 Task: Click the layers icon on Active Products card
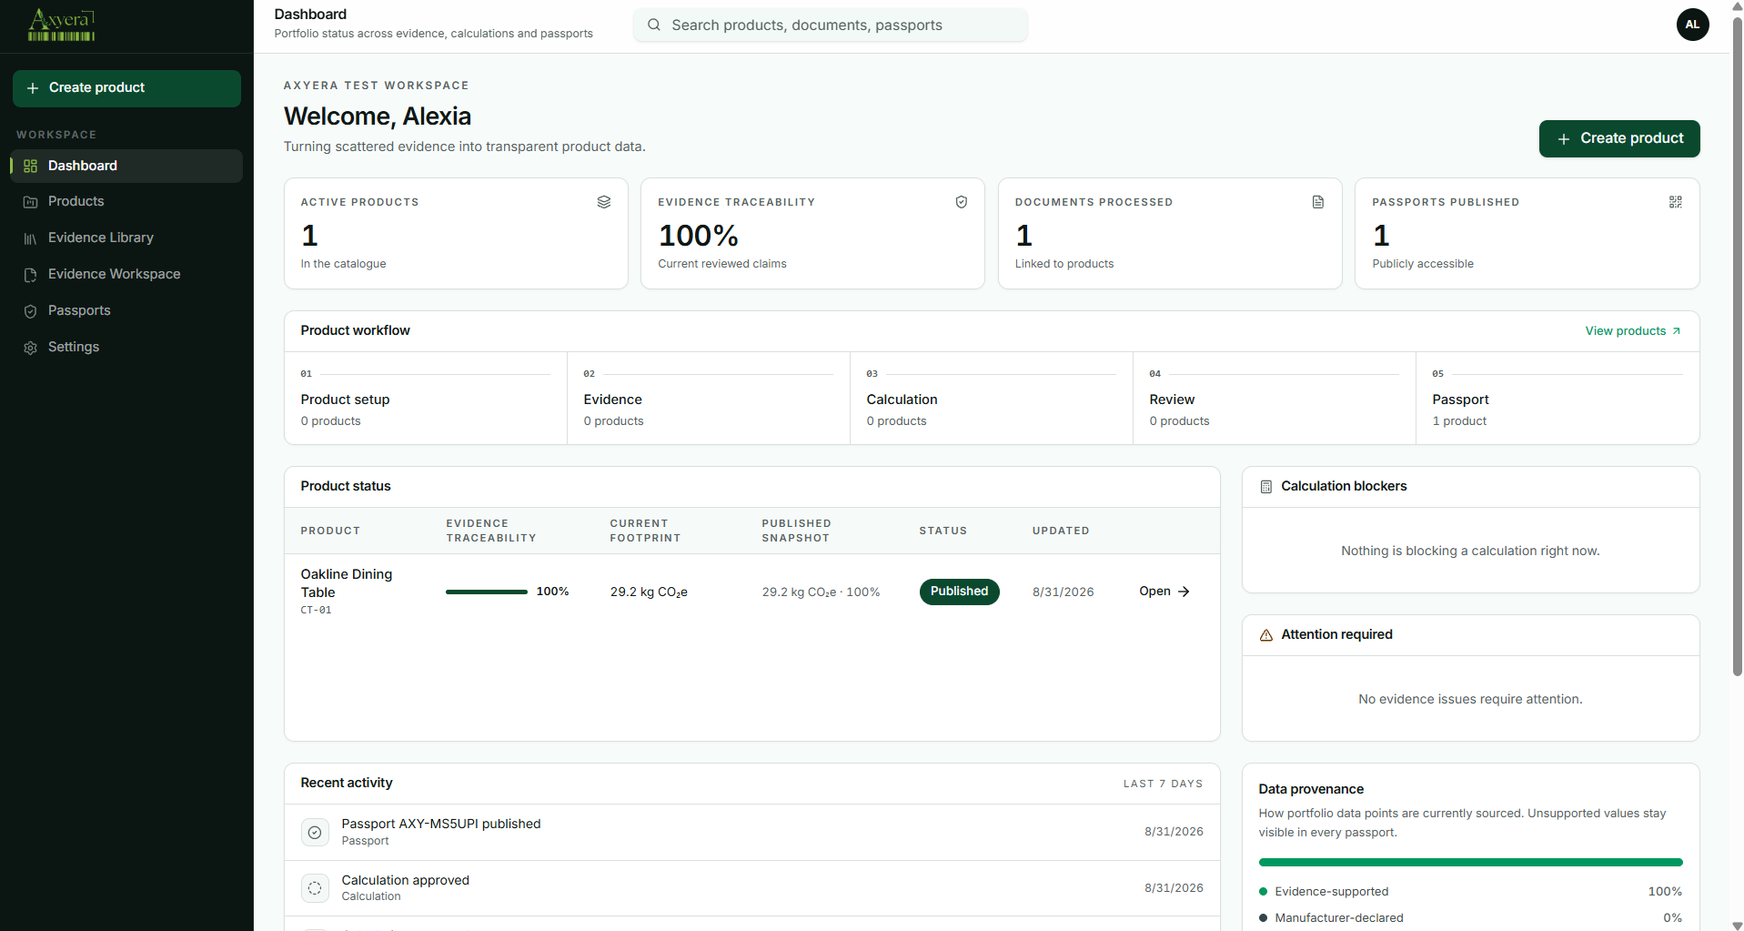coord(604,202)
